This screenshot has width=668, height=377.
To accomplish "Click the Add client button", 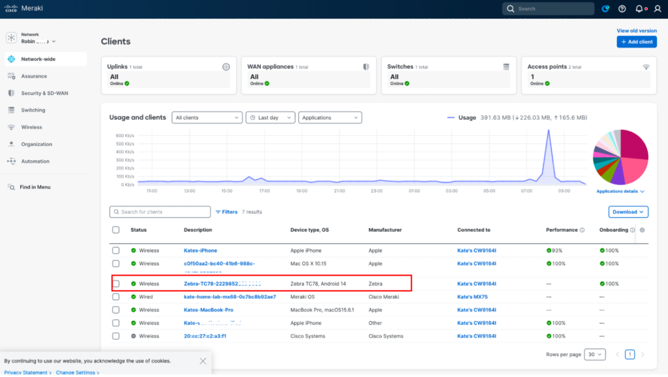I will click(x=637, y=42).
